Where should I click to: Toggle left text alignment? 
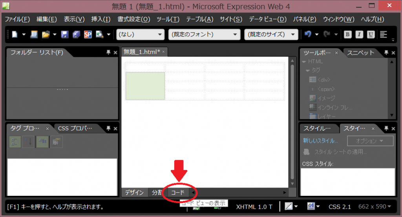click(384, 34)
